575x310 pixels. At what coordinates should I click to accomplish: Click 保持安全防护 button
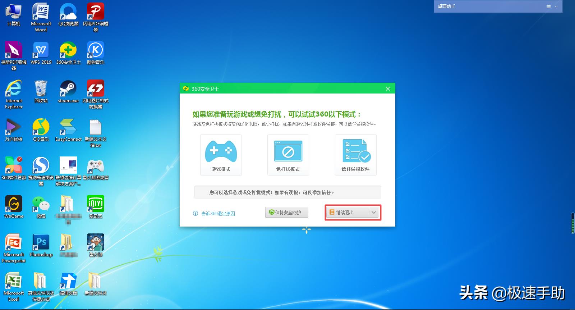[287, 213]
